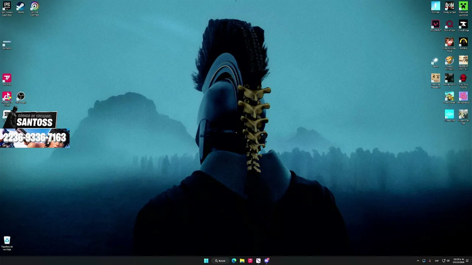Image resolution: width=472 pixels, height=265 pixels.
Task: Open Ubisoft Connect from the desktop
Action: [x=35, y=8]
